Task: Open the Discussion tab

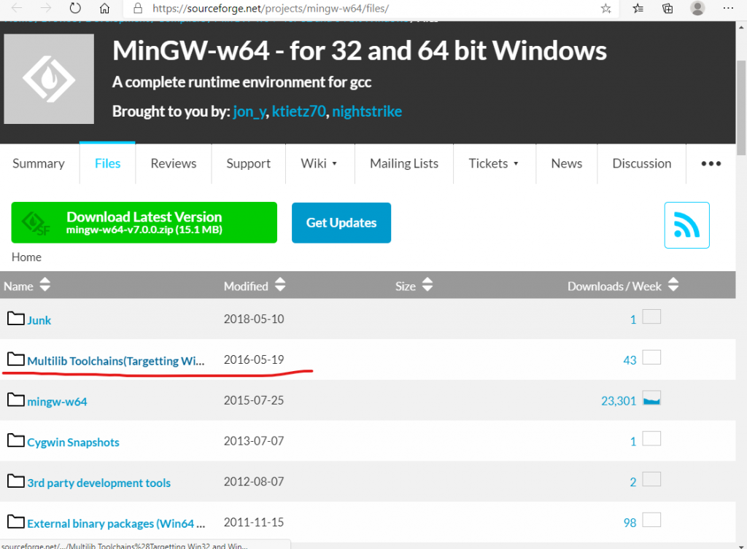Action: click(x=642, y=163)
